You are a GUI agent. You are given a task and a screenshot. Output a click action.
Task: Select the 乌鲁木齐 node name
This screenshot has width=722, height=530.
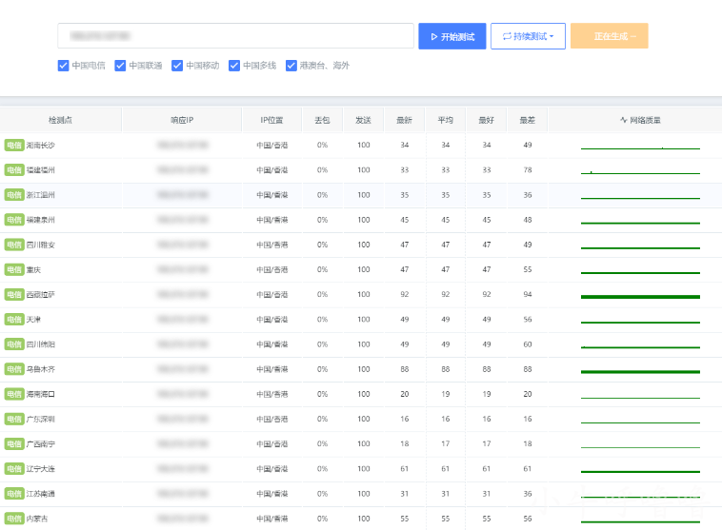coord(41,369)
